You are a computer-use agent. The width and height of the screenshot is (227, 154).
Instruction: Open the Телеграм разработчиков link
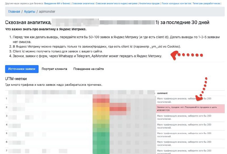pos(206,3)
